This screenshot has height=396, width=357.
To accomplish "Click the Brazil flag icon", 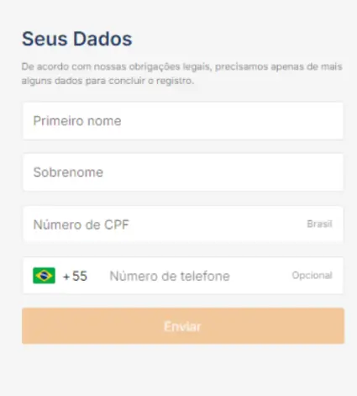I will click(44, 276).
